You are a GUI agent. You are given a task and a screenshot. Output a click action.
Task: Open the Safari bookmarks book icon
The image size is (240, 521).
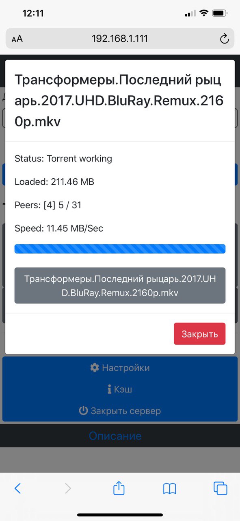169,488
